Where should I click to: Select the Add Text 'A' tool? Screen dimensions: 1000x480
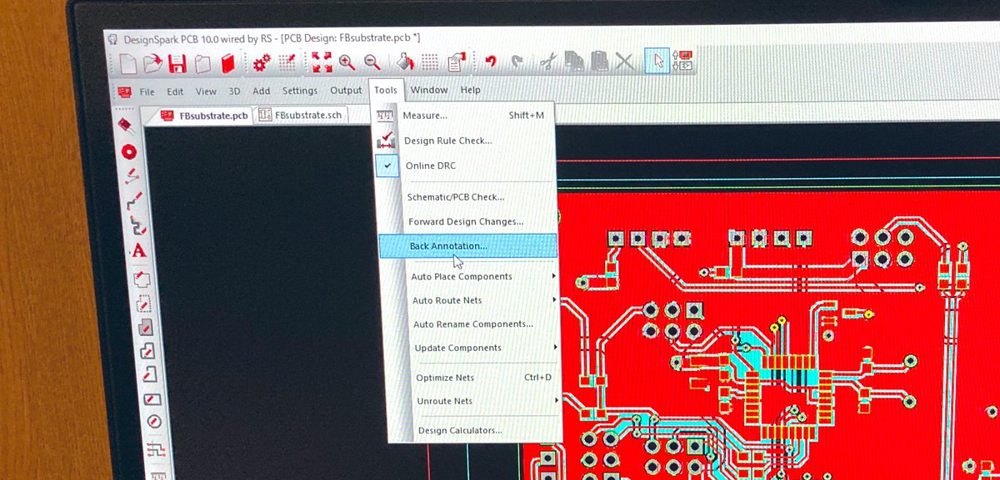[139, 250]
